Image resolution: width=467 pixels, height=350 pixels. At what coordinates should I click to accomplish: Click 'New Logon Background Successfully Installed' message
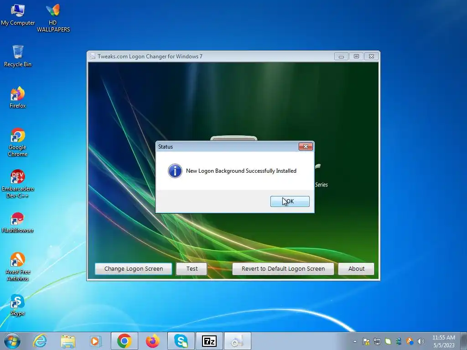click(241, 171)
